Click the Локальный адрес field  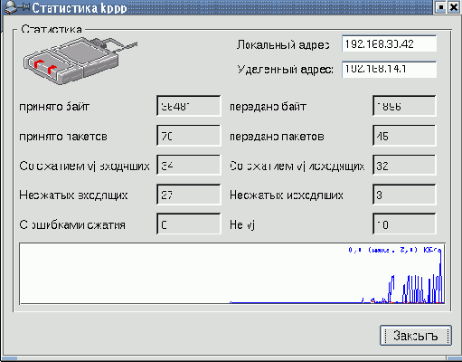[x=389, y=43]
